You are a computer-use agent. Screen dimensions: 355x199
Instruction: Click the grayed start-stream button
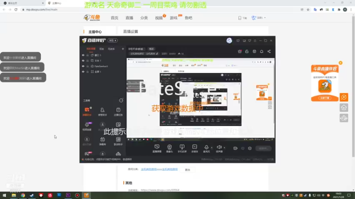tap(263, 148)
